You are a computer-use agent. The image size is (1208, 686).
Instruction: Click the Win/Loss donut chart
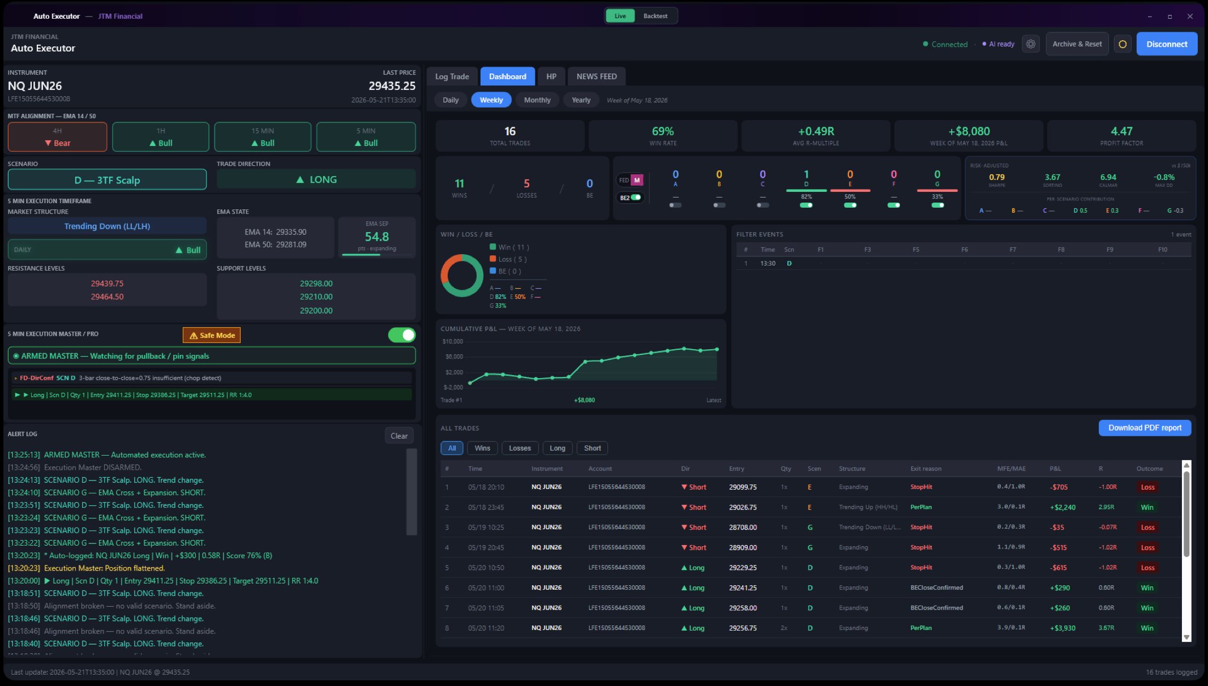462,276
